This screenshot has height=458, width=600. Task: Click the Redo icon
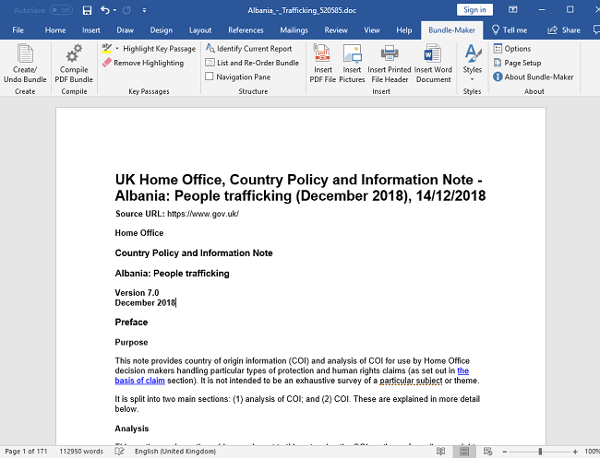coord(126,10)
